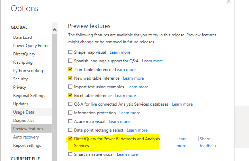
Task: Learn more about Smart narrative visual
Action: [x=127, y=154]
